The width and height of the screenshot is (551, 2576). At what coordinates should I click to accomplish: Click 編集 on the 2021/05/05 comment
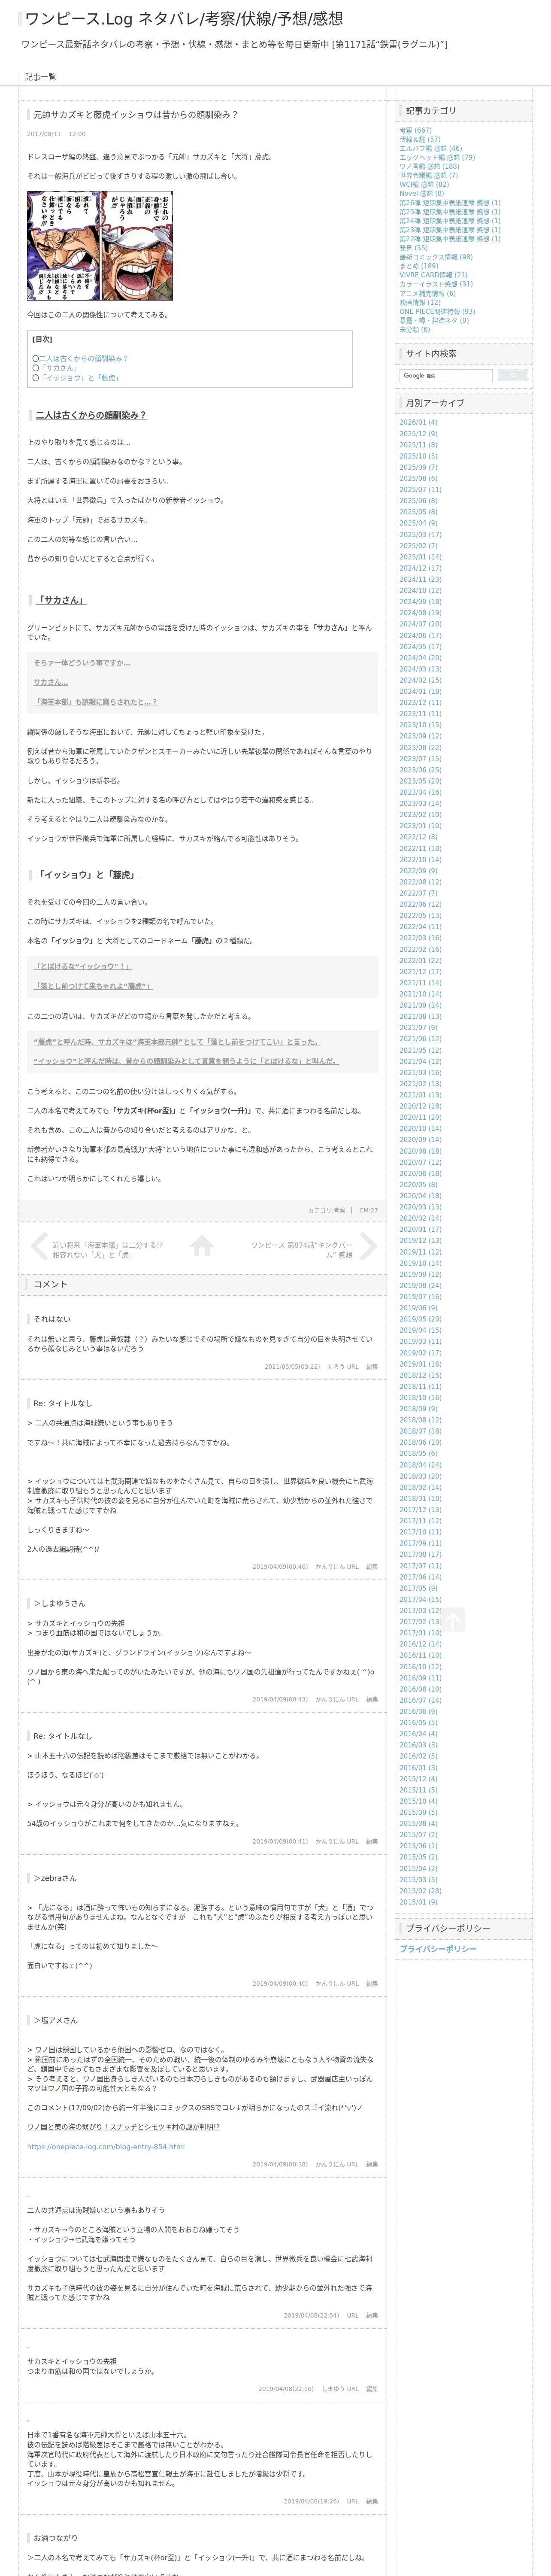pyautogui.click(x=372, y=1366)
